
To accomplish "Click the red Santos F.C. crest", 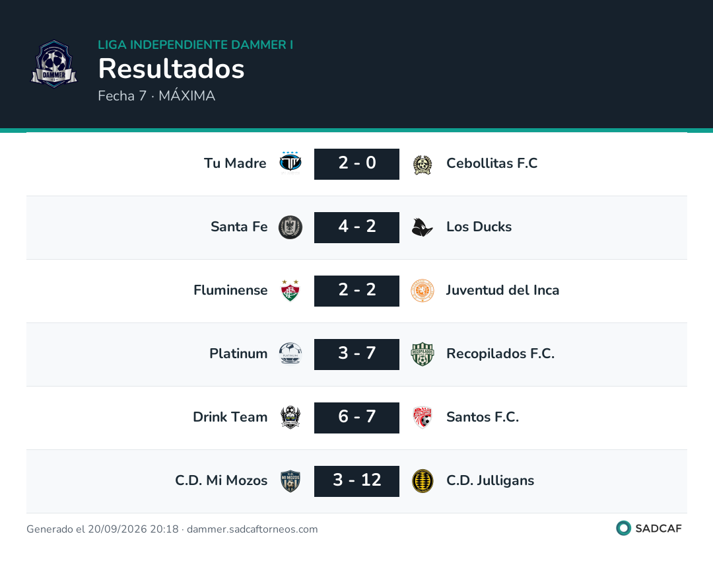I will click(423, 418).
